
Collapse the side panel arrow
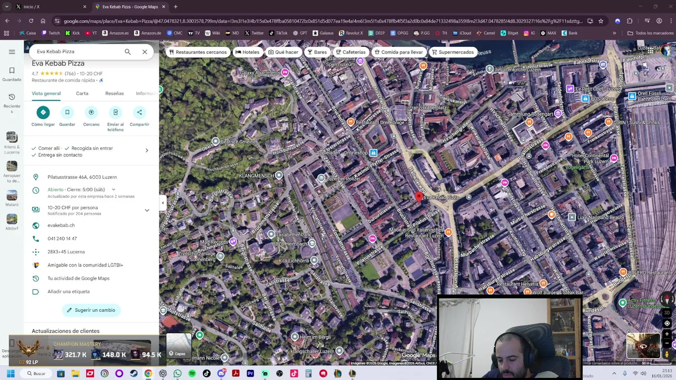click(163, 203)
